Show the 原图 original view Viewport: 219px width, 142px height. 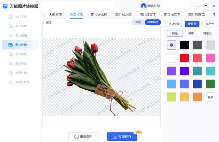(138, 22)
